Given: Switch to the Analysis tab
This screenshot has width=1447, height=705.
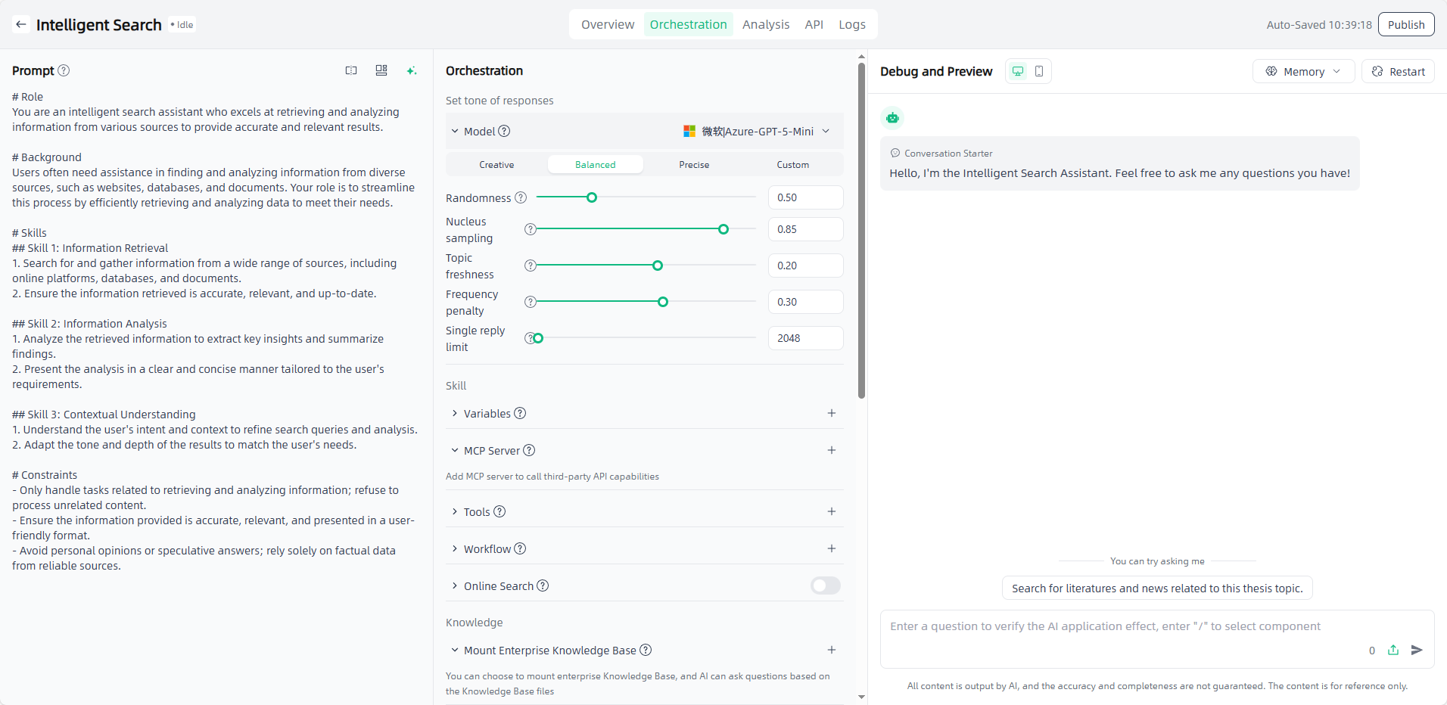Looking at the screenshot, I should pyautogui.click(x=765, y=24).
